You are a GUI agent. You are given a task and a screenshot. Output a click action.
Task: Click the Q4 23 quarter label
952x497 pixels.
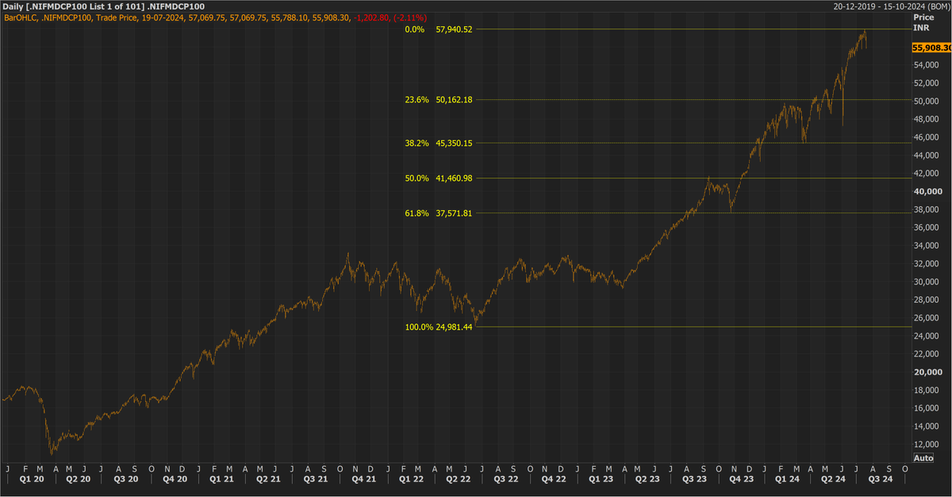742,479
